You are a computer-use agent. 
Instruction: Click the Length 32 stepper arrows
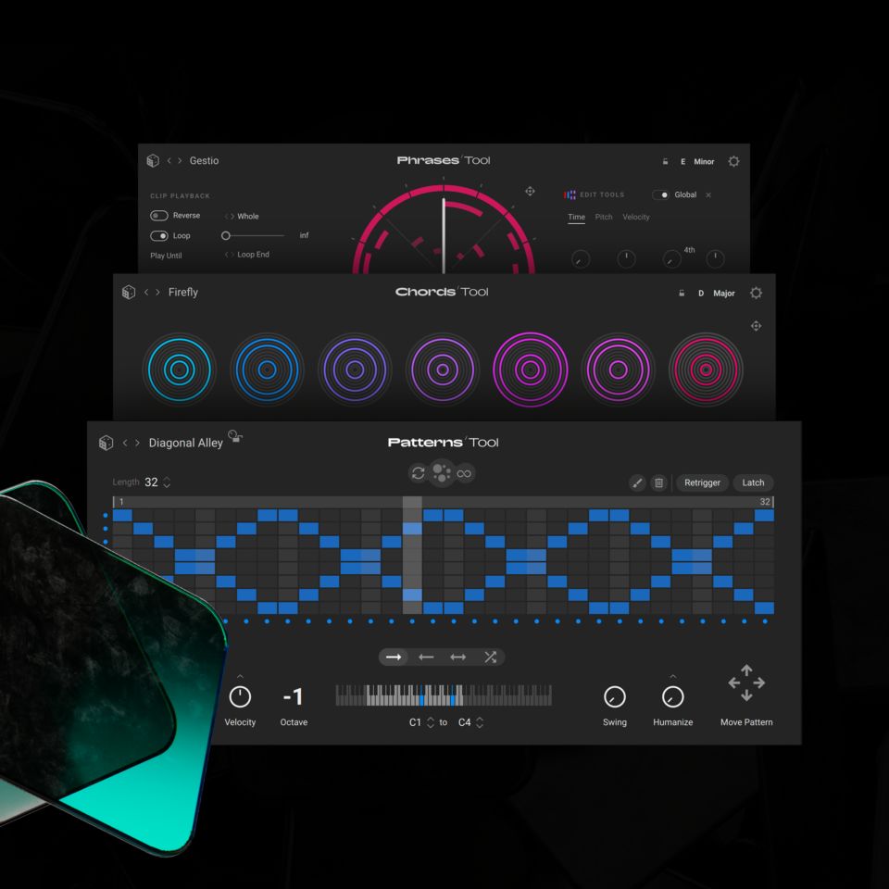(x=167, y=482)
